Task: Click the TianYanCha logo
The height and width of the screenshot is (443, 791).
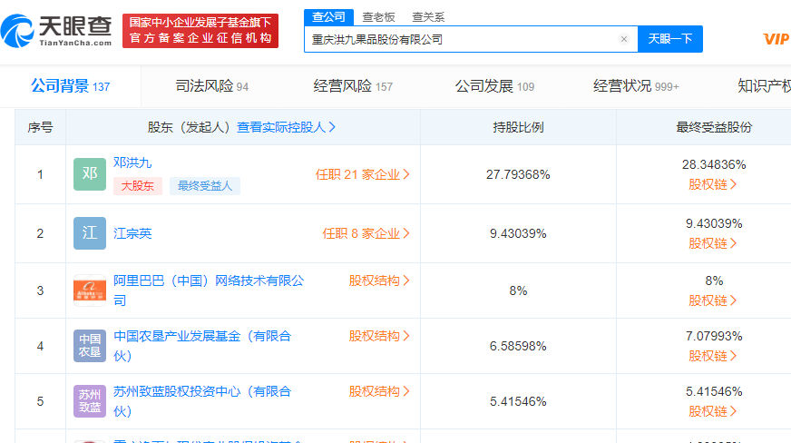Action: point(58,30)
